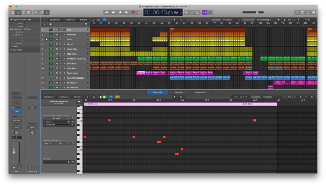Viewport: 326px width, 186px height.
Task: Open the Loop Browser icon
Action: pos(308,12)
